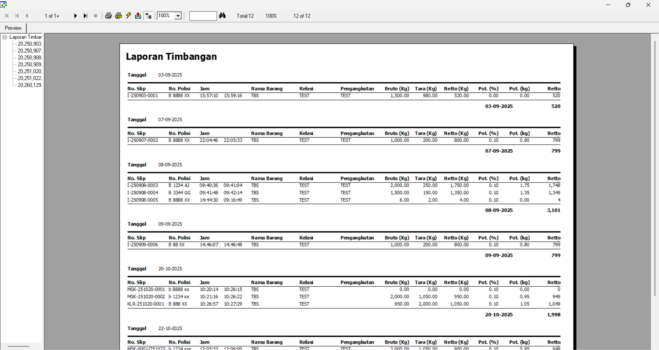The height and width of the screenshot is (350, 659).
Task: Toggle the group tree panel button
Action: click(149, 16)
